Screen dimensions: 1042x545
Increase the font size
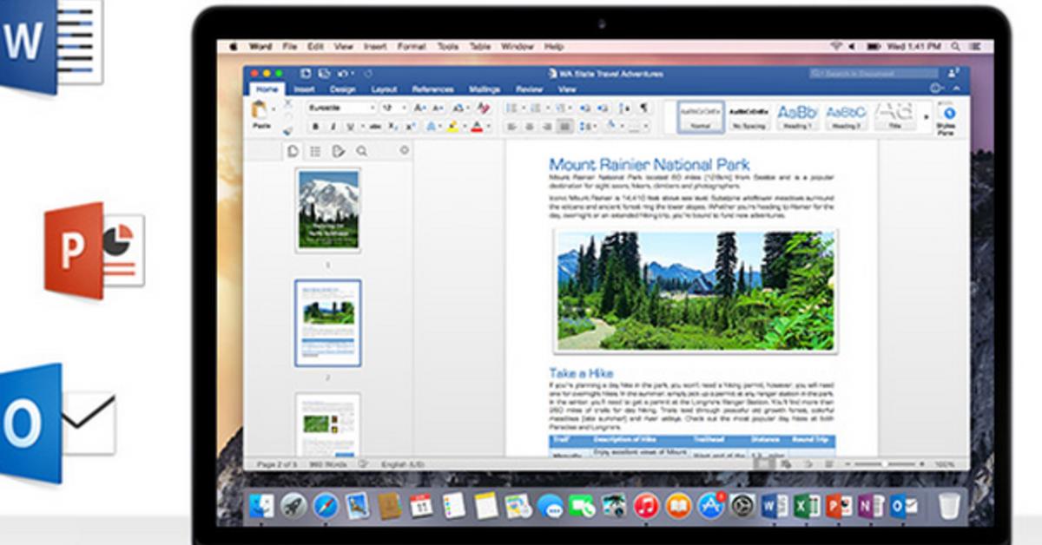419,108
